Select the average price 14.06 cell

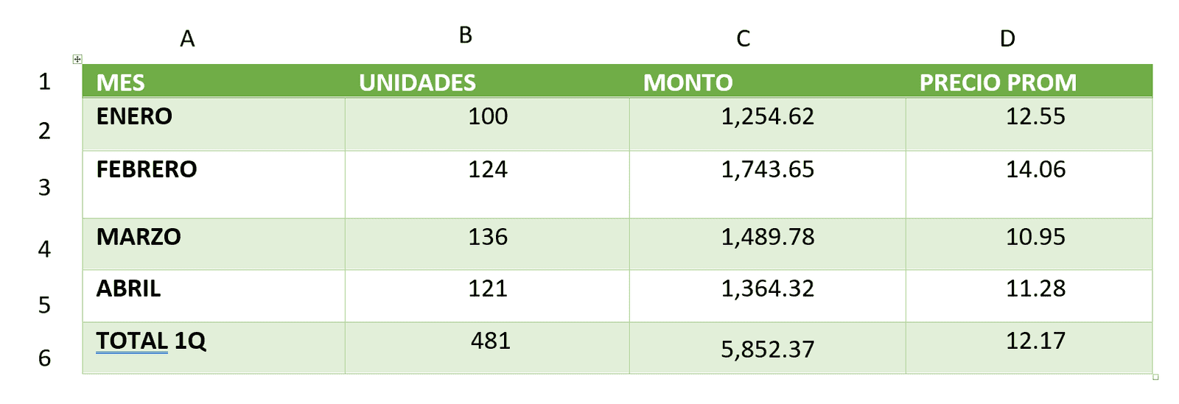pos(1029,185)
